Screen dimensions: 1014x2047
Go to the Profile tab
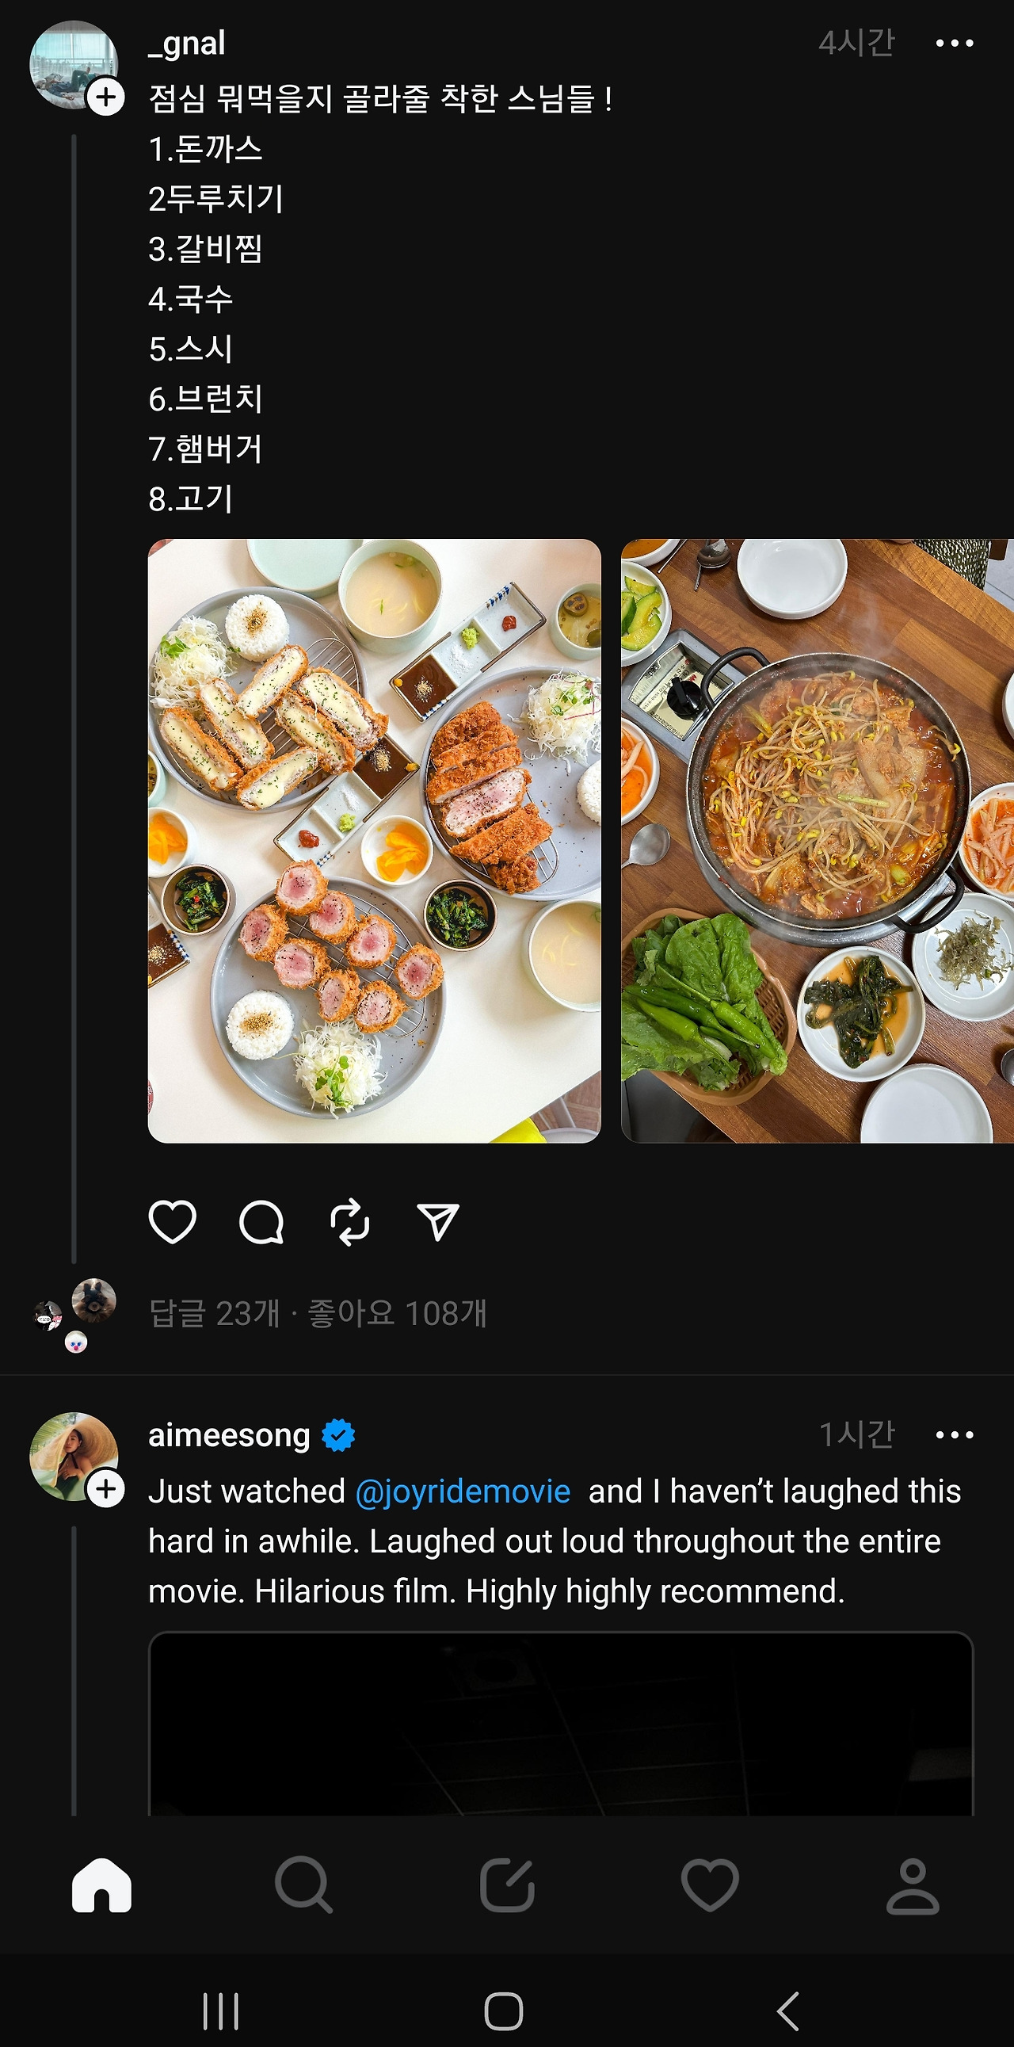click(x=913, y=1884)
